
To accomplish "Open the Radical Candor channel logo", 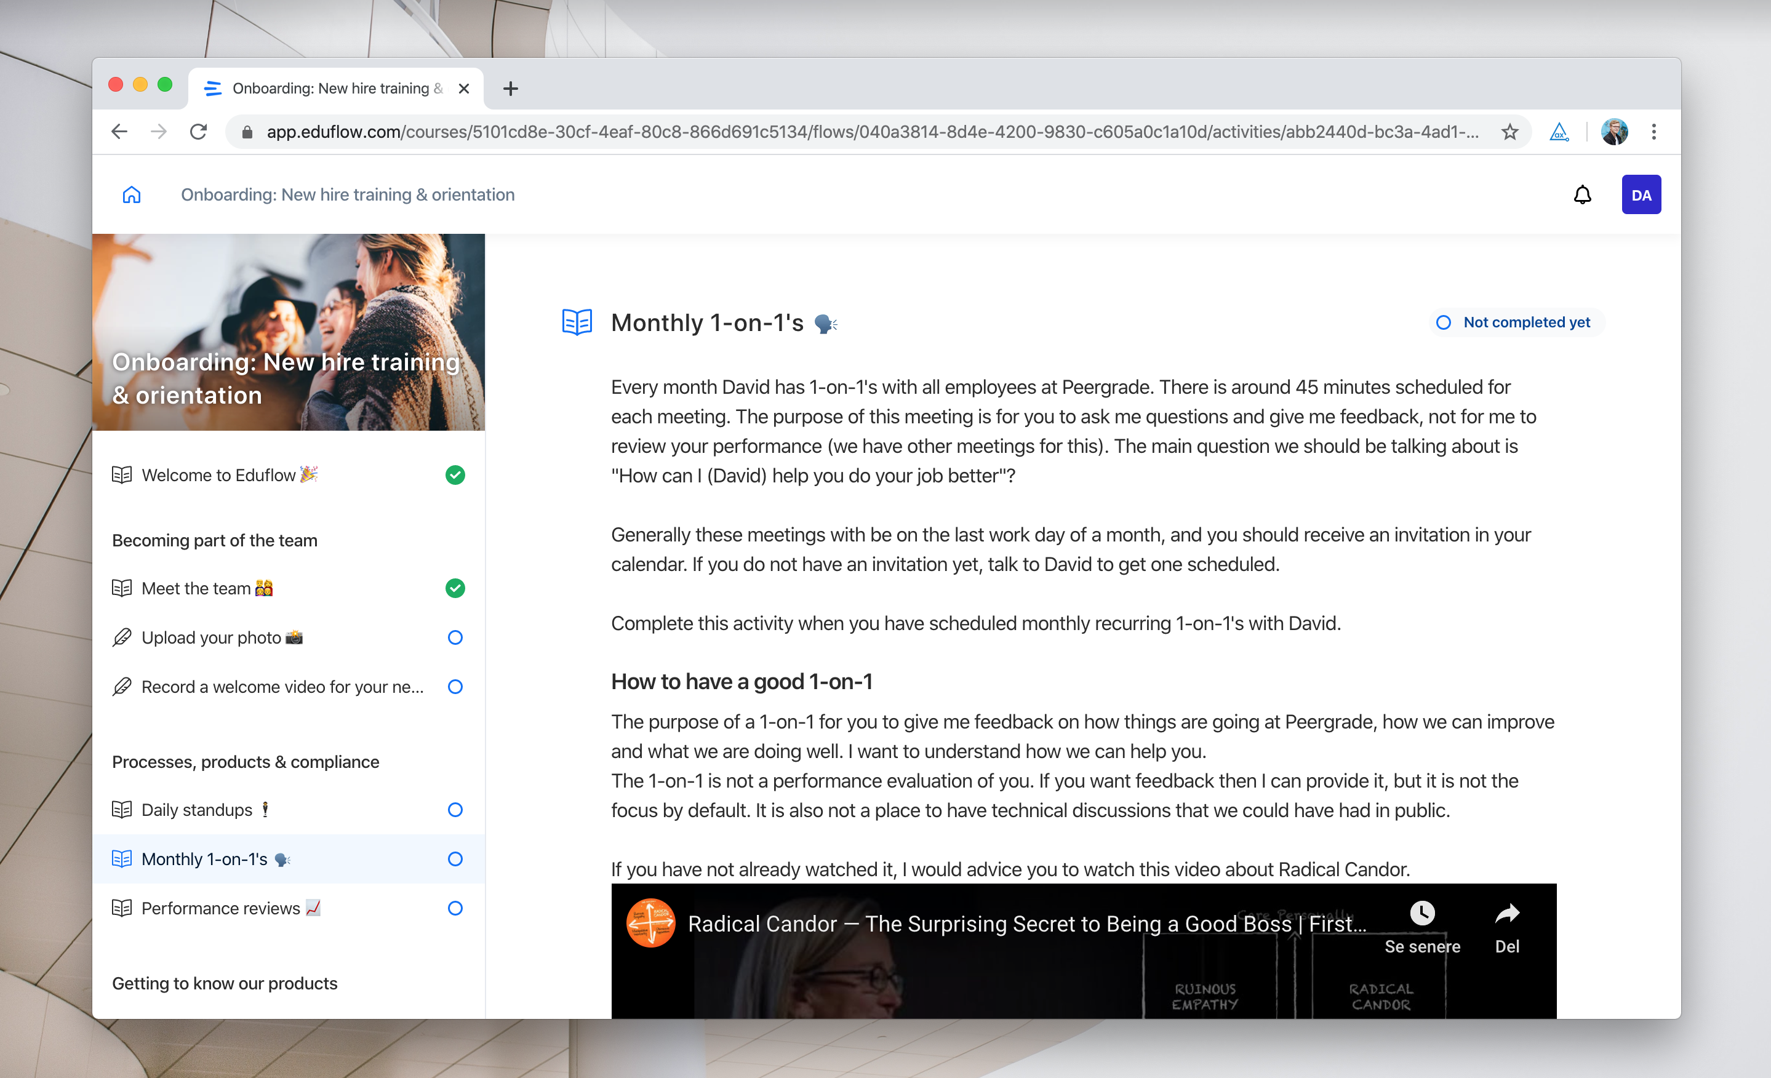I will click(x=650, y=923).
